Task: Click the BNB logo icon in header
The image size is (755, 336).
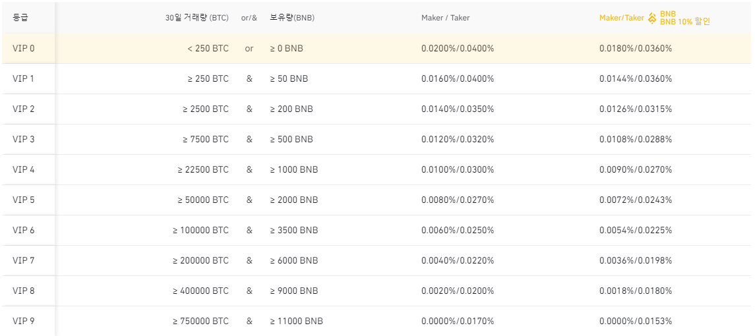Action: tap(652, 18)
